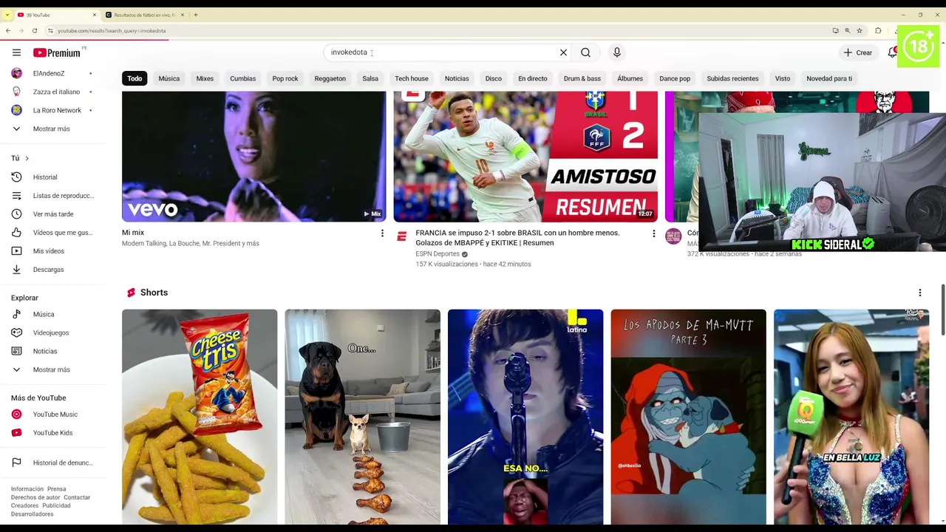The height and width of the screenshot is (532, 946).
Task: Reload the page in browser toolbar
Action: [35, 30]
